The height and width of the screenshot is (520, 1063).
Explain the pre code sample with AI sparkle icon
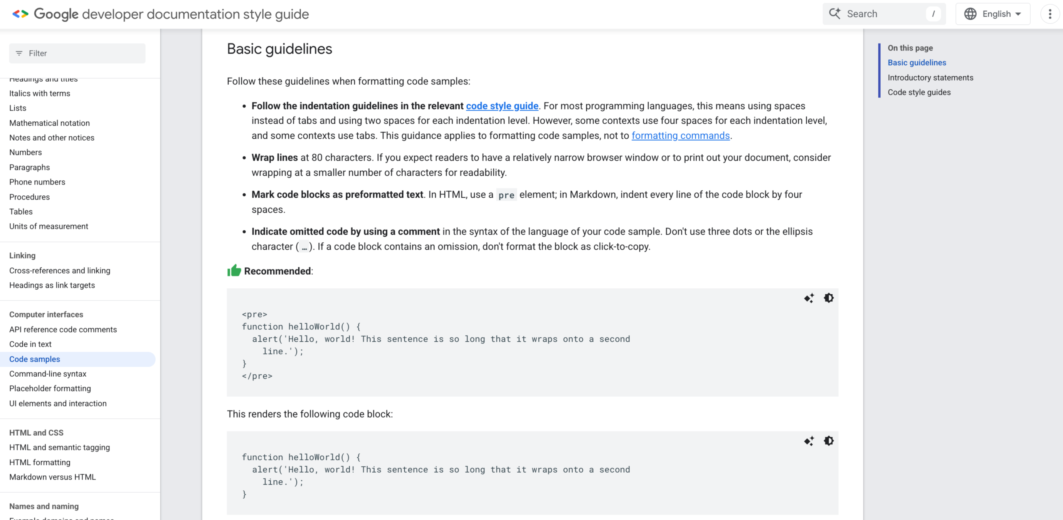pos(809,298)
